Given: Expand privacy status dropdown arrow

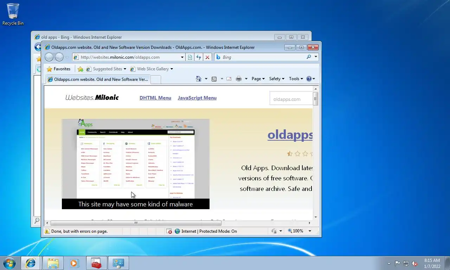Looking at the screenshot, I should point(281,231).
